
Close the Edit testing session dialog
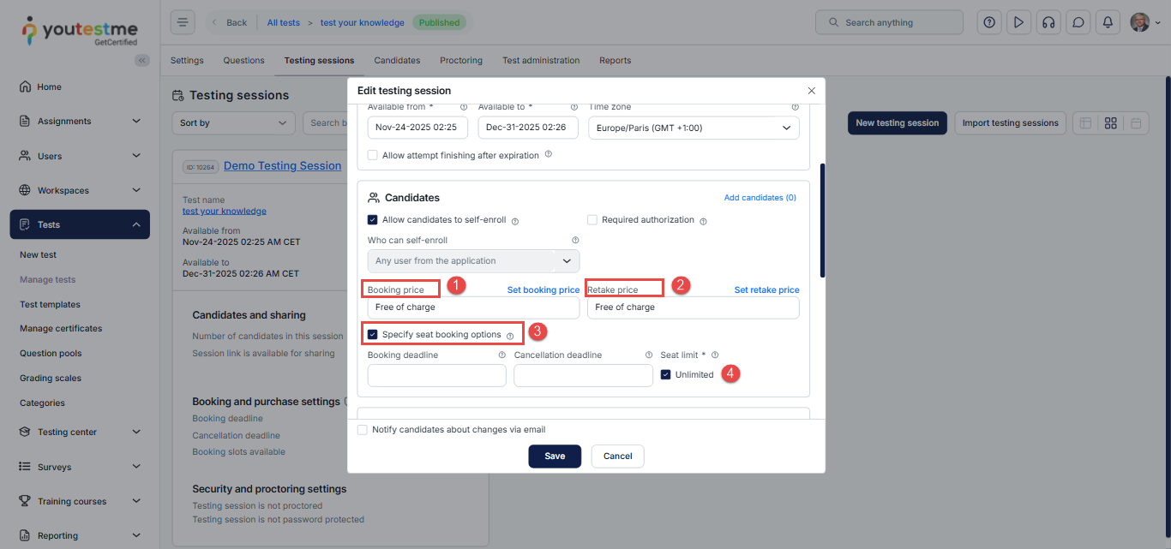811,91
